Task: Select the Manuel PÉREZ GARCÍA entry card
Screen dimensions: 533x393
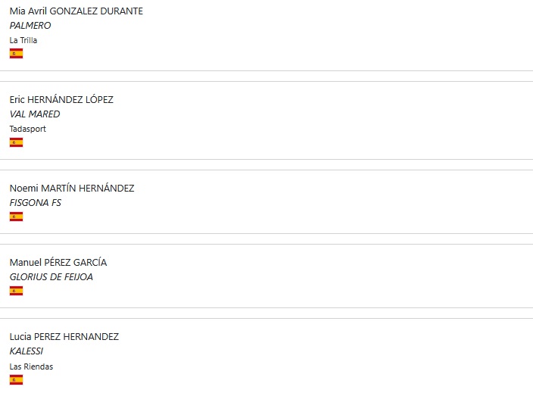Action: click(x=266, y=276)
